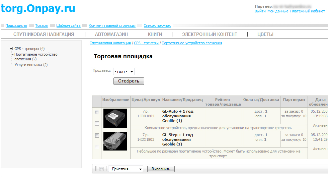Toggle select-all checkbox beside Действия dropdown
This screenshot has width=328, height=177.
pyautogui.click(x=101, y=169)
